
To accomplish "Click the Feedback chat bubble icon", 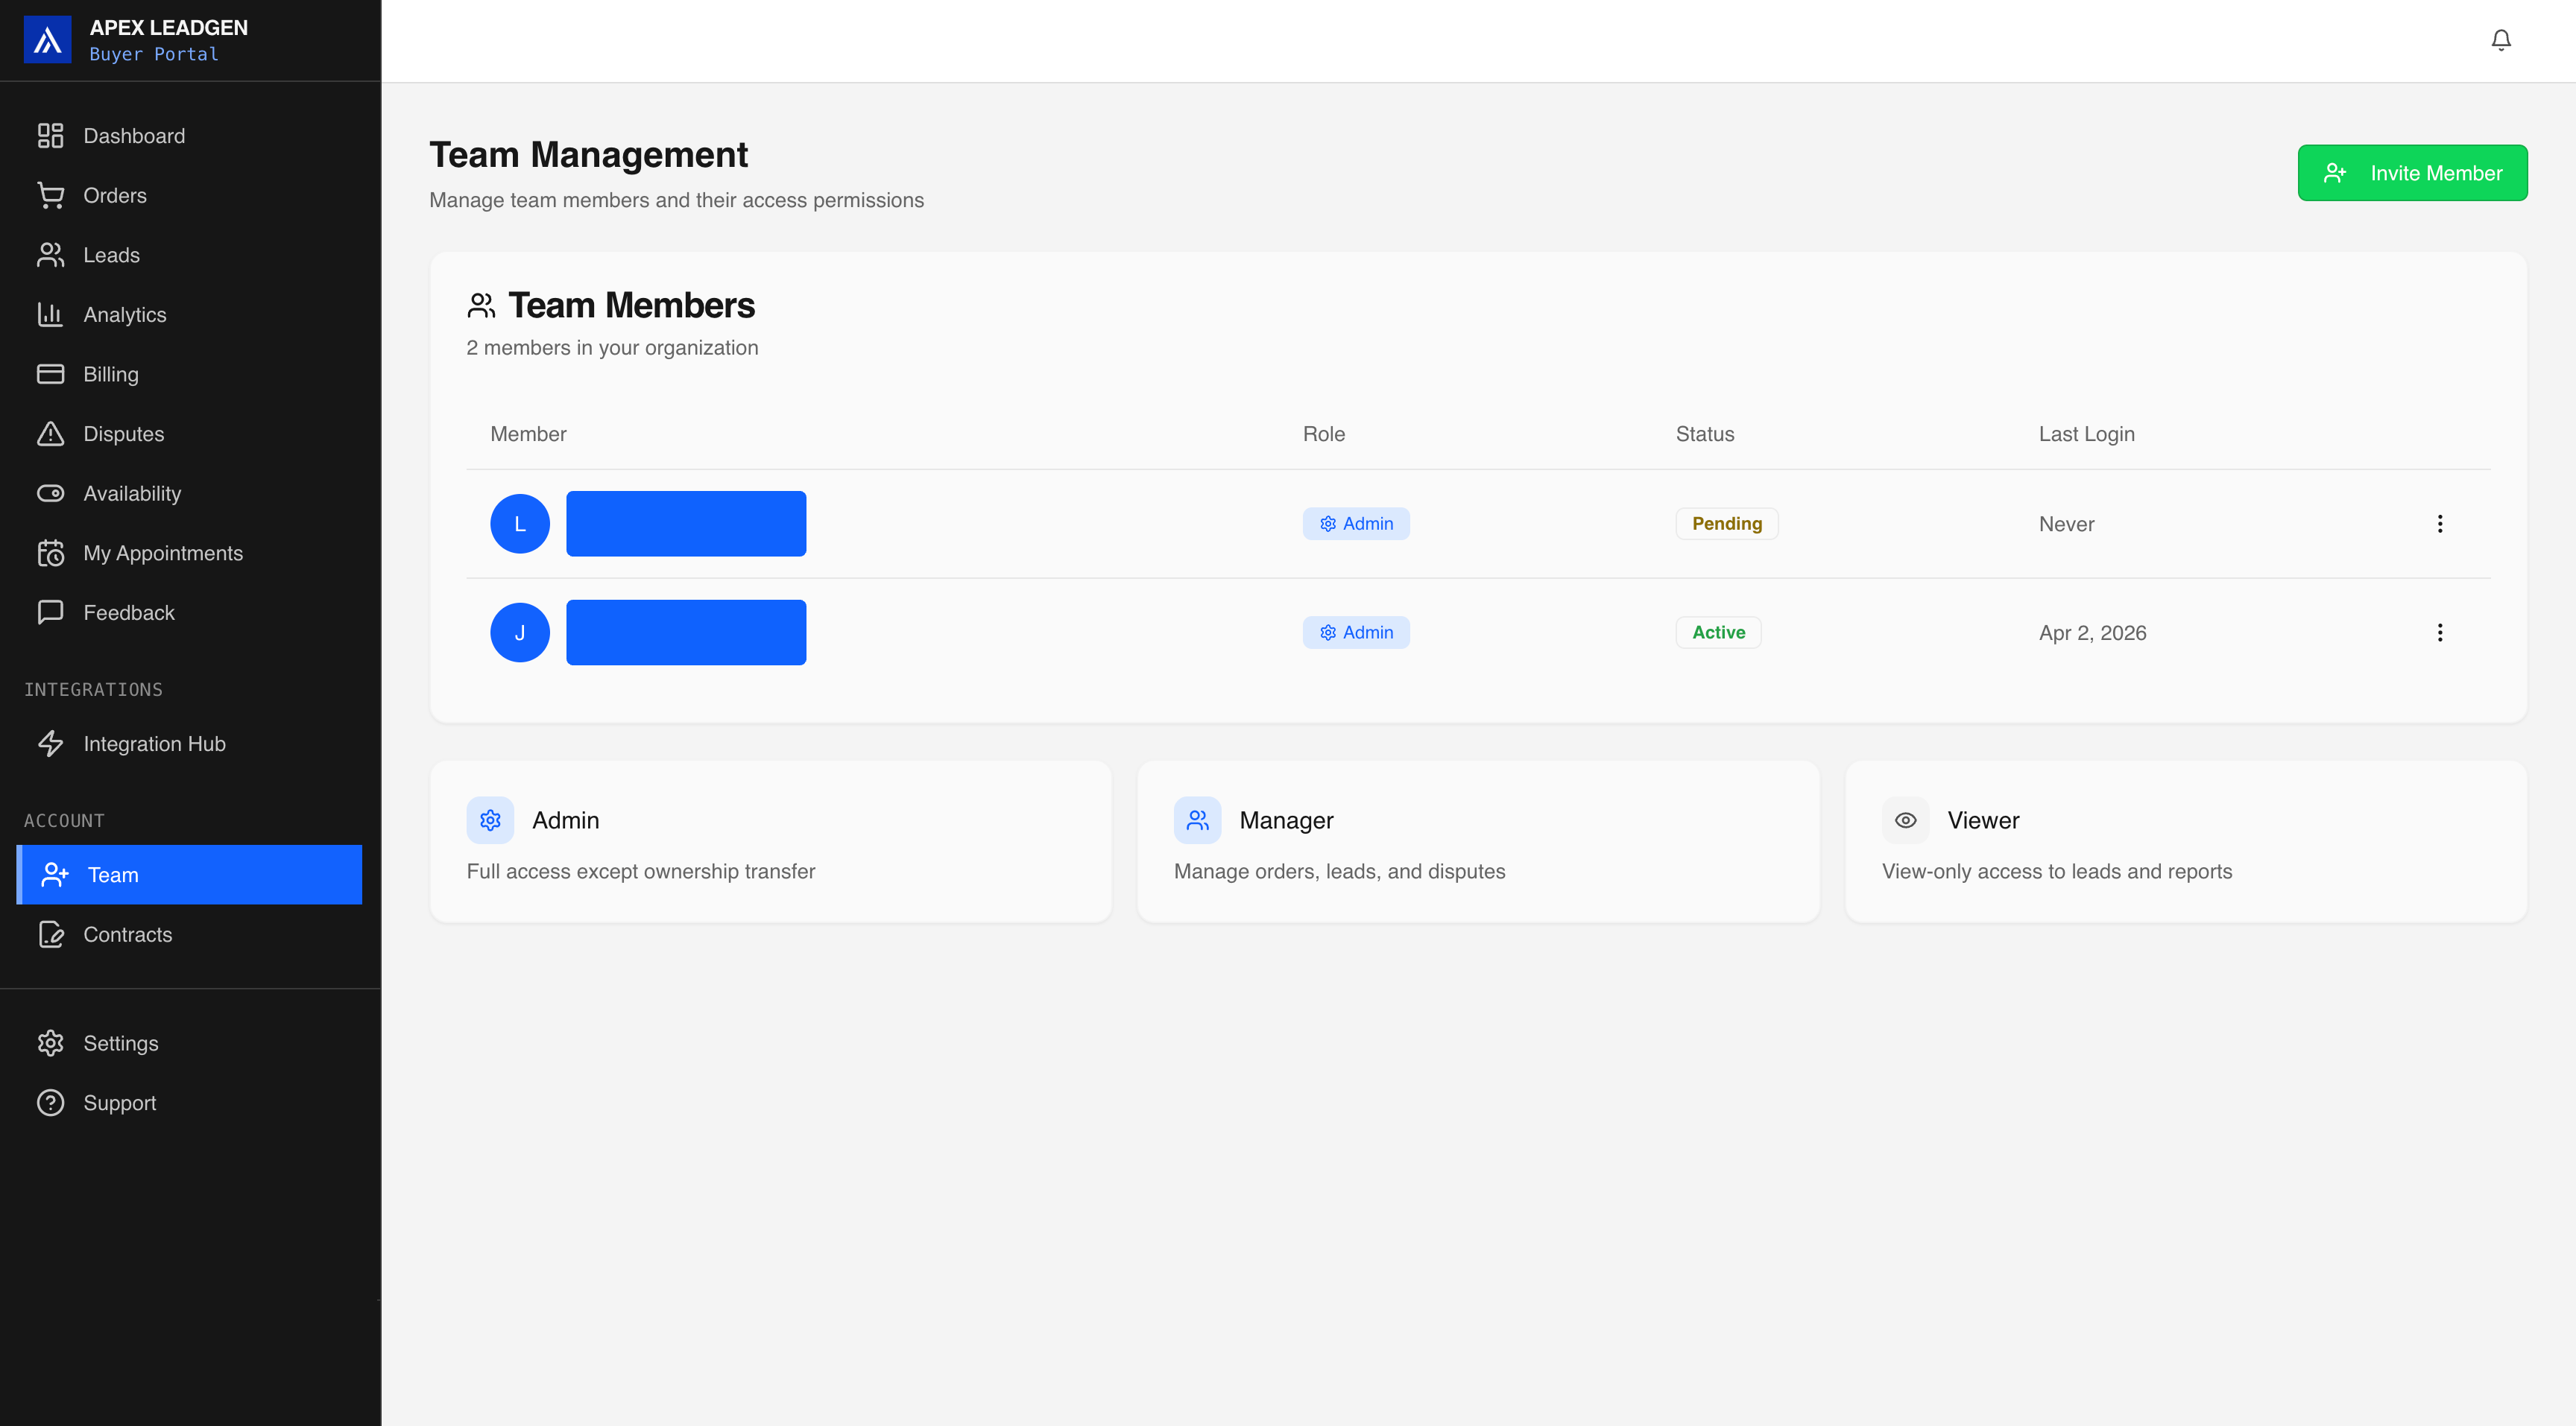I will pyautogui.click(x=50, y=612).
